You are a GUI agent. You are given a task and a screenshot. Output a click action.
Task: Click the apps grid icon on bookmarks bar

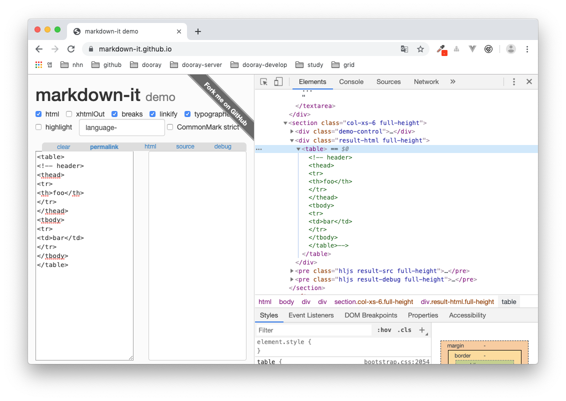[38, 64]
